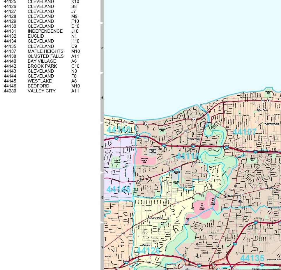Viewport: 281px width, 270px height.
Task: Click the Lakewood city label on the map
Action: click(272, 124)
